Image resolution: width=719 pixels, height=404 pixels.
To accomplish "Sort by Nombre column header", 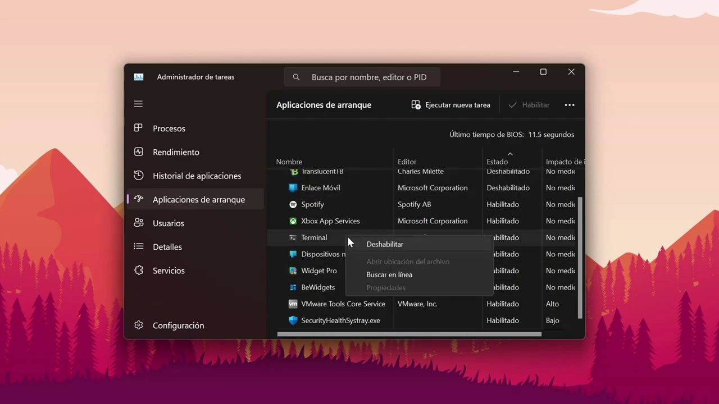I will click(x=289, y=162).
